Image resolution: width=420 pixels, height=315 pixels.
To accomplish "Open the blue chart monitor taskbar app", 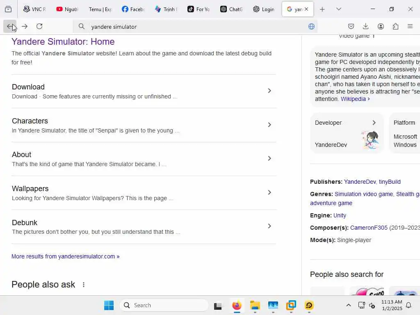I will pyautogui.click(x=273, y=305).
